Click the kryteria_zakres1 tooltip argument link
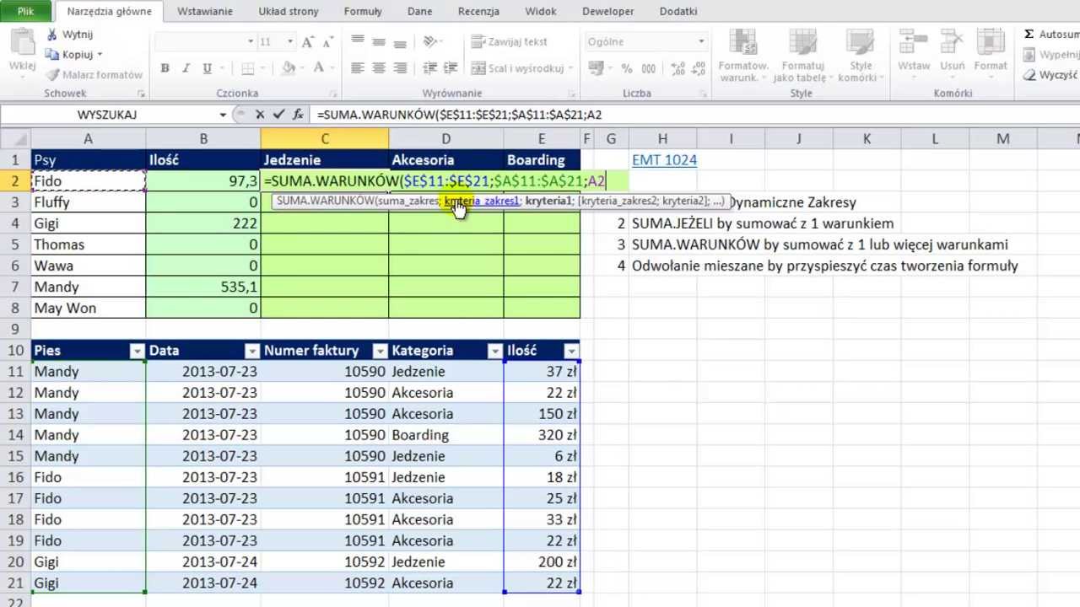The image size is (1080, 607). pos(482,201)
